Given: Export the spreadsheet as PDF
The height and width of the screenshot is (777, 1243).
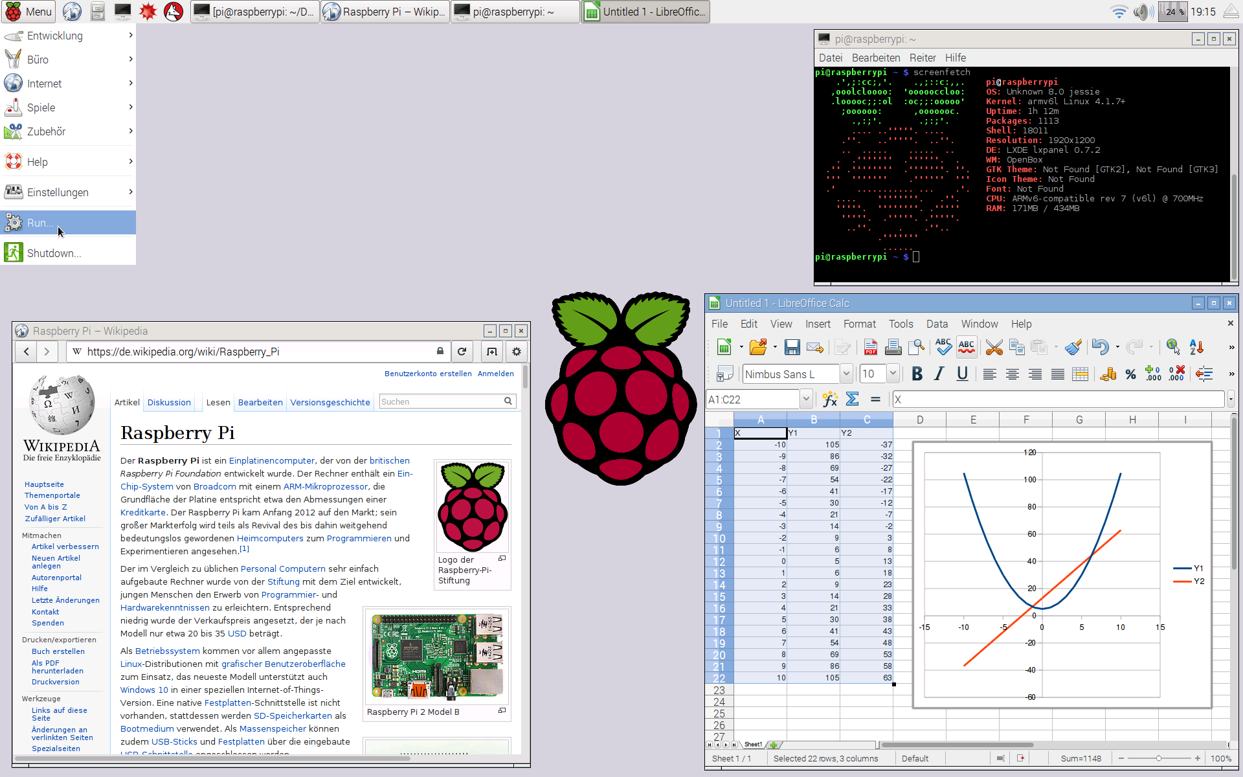Looking at the screenshot, I should click(870, 347).
